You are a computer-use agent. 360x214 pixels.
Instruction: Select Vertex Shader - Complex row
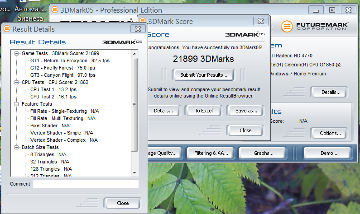coord(64,140)
